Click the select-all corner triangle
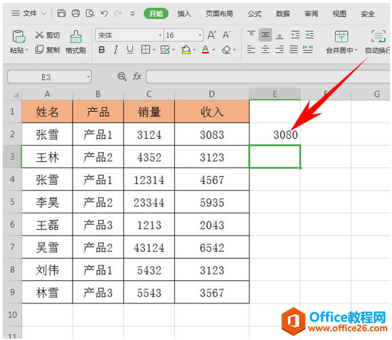392x340 pixels. click(x=16, y=94)
